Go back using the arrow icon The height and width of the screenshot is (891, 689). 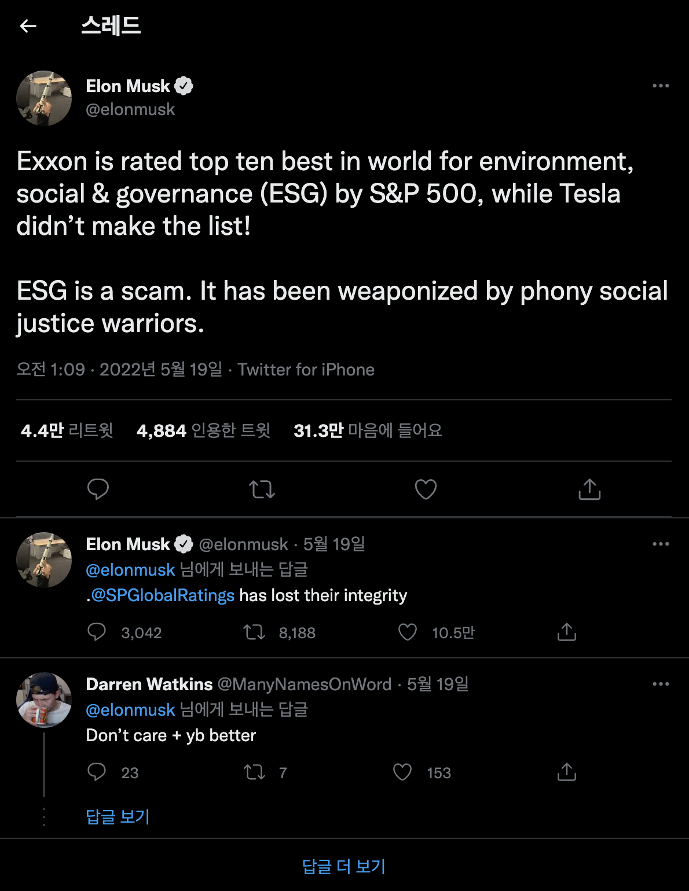pos(28,26)
